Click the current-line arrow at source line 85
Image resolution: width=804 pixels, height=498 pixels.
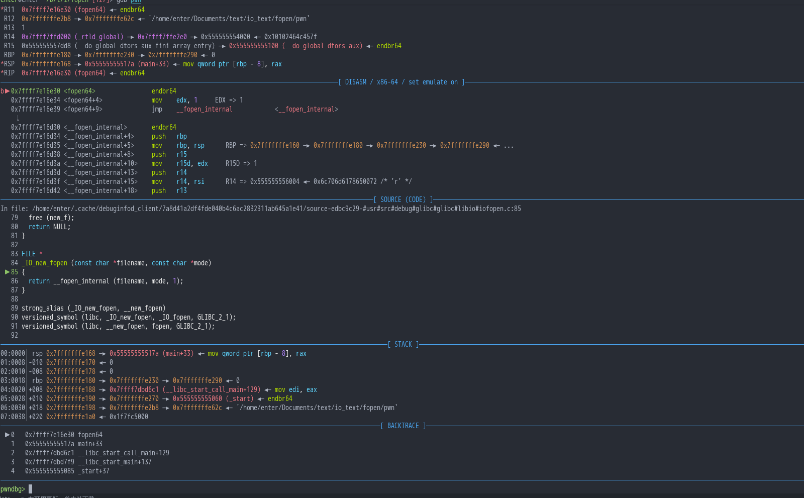point(7,272)
